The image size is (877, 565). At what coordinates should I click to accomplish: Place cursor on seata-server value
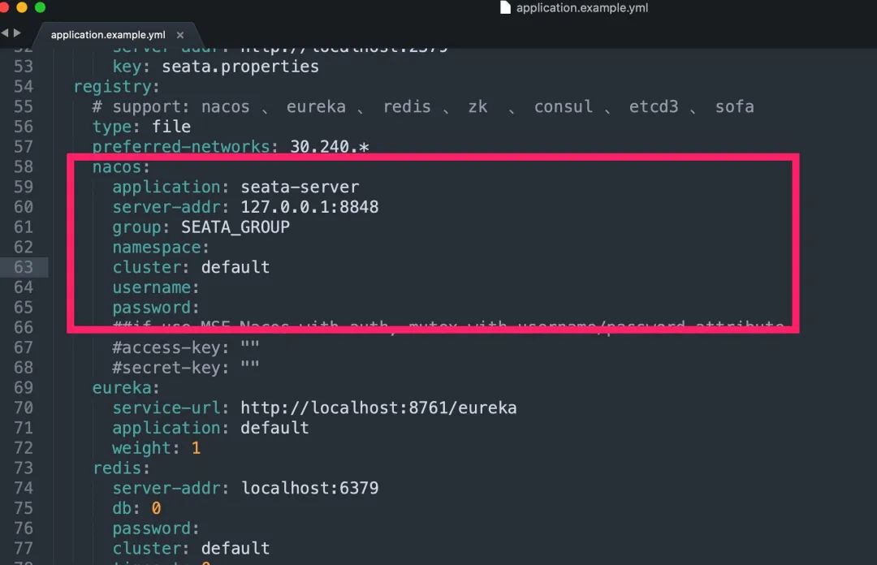pyautogui.click(x=300, y=187)
